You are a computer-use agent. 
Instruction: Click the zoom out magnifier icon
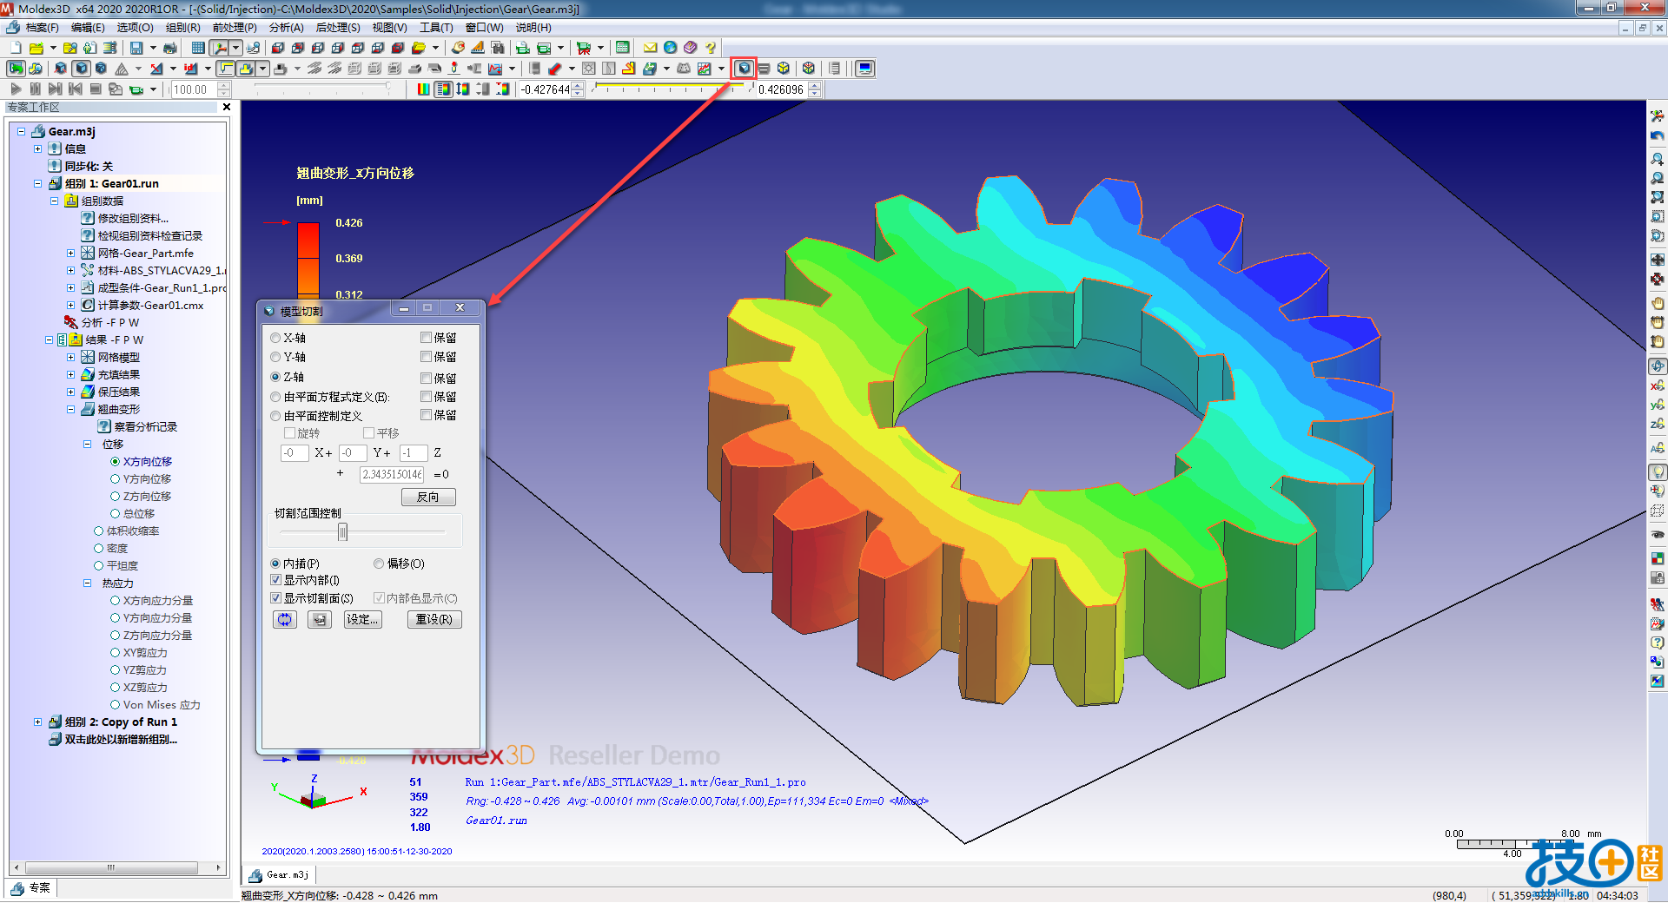pos(1658,178)
